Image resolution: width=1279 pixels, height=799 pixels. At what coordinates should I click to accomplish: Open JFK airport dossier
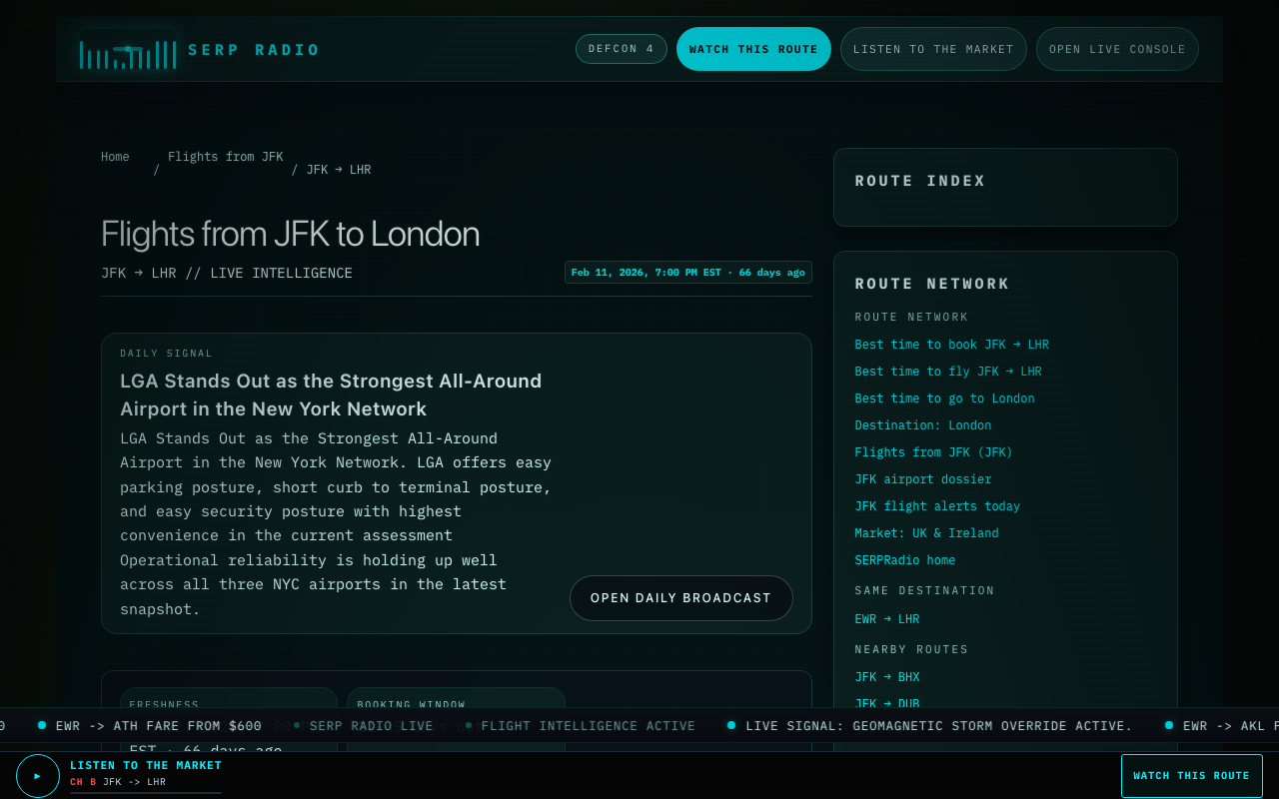[x=922, y=479]
